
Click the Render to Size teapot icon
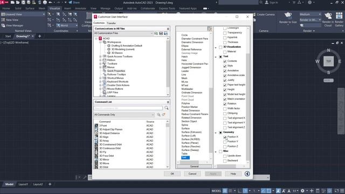(288, 16)
